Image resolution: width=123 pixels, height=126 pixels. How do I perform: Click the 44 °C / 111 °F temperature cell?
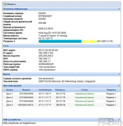point(45,97)
